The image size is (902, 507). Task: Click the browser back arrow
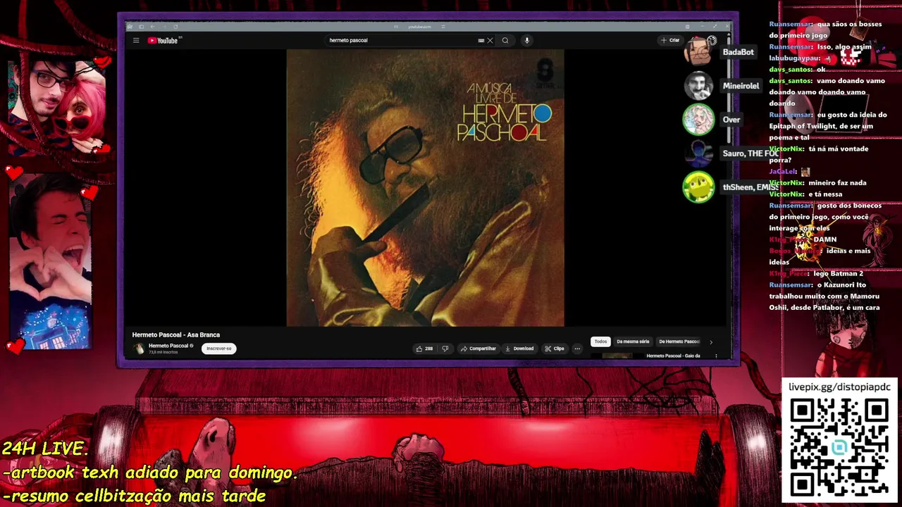click(x=152, y=27)
